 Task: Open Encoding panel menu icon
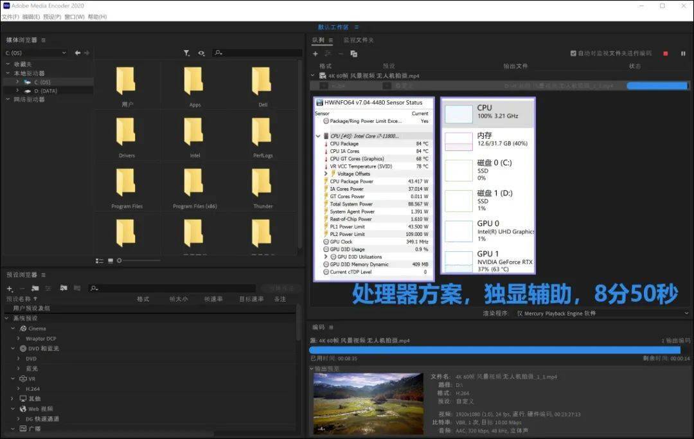[331, 327]
